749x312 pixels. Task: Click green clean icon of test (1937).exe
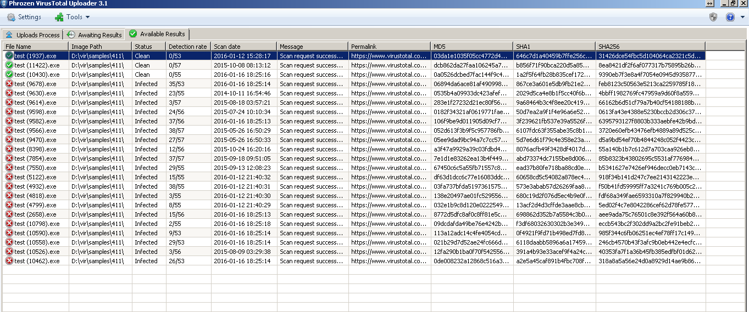[x=9, y=56]
